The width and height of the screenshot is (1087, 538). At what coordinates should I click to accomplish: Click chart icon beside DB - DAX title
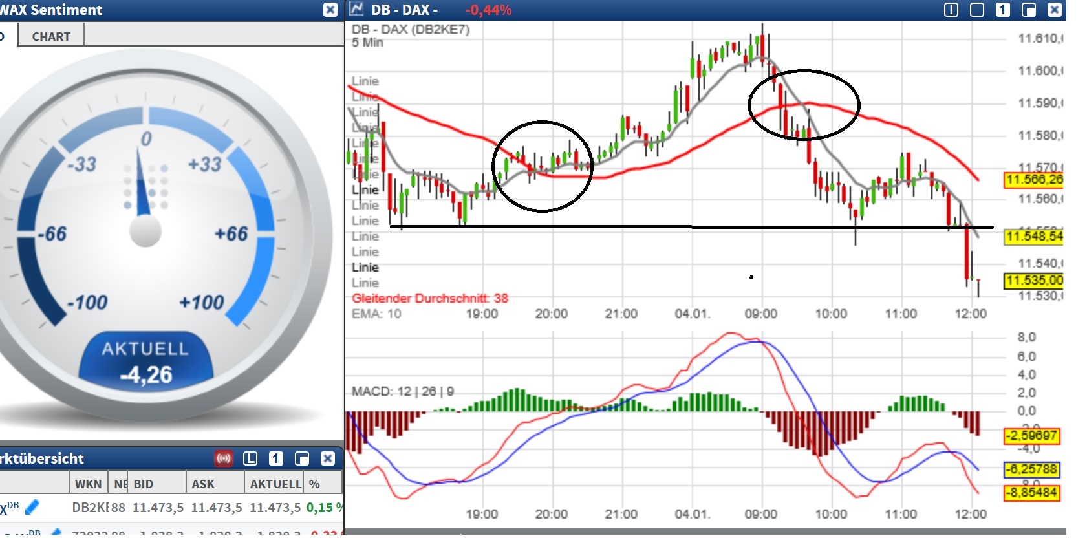tap(356, 9)
